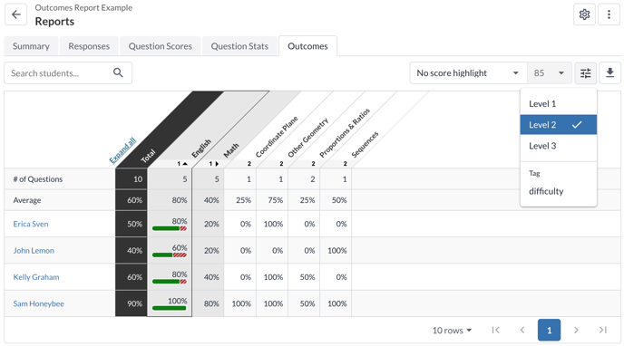This screenshot has height=346, width=624.
Task: Click the back arrow button
Action: click(16, 14)
